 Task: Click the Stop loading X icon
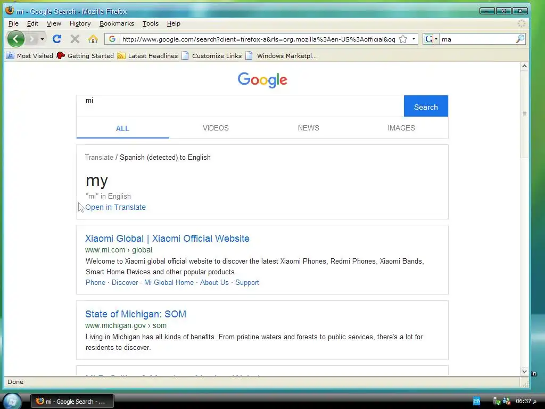click(x=75, y=39)
